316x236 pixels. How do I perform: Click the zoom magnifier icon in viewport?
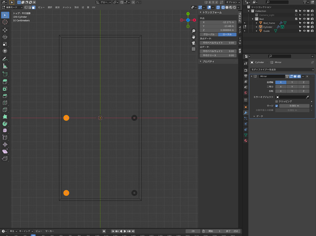[193, 31]
